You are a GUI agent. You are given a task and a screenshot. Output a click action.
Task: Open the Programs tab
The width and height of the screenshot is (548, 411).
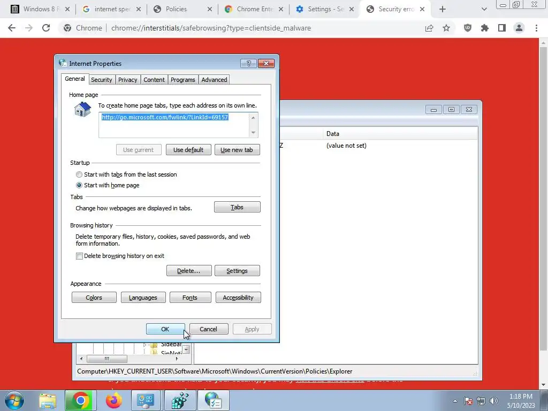coord(183,80)
